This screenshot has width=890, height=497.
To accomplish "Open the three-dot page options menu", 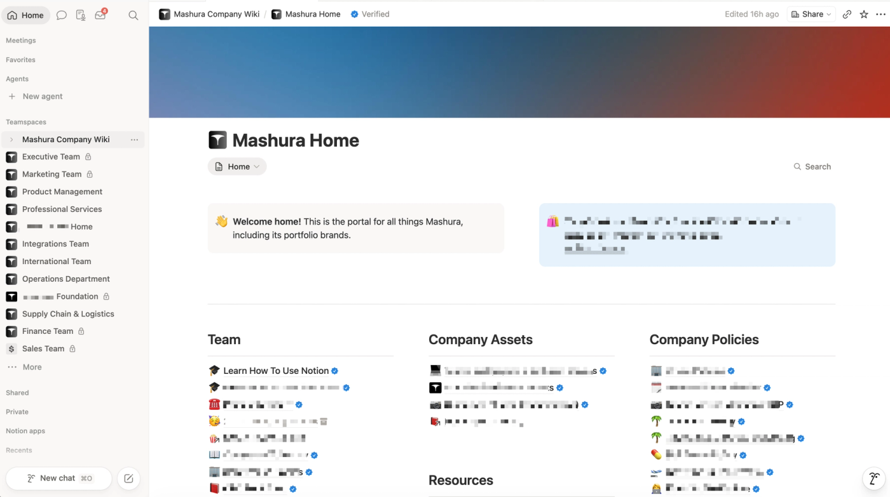I will (x=880, y=14).
